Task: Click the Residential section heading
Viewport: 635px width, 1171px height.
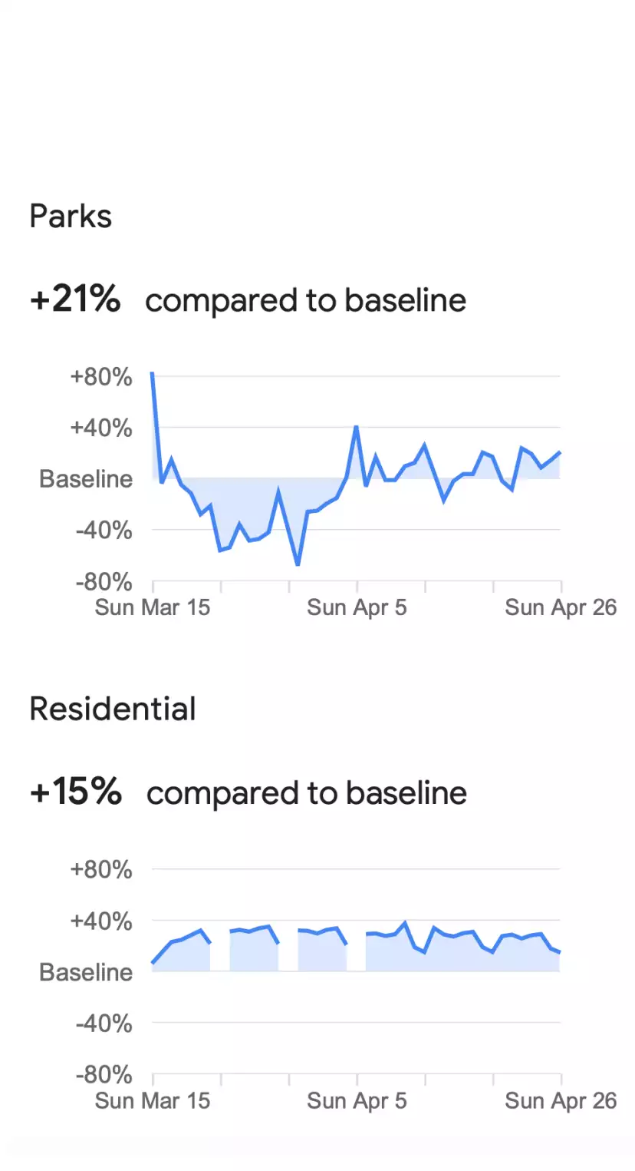Action: coord(113,709)
